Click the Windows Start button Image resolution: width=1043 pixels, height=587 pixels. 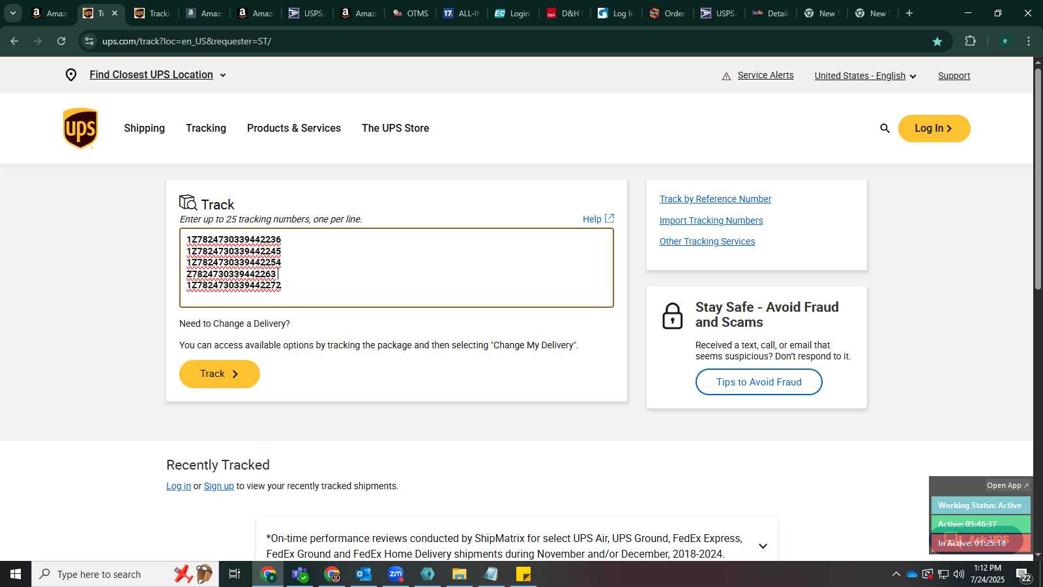[x=16, y=574]
